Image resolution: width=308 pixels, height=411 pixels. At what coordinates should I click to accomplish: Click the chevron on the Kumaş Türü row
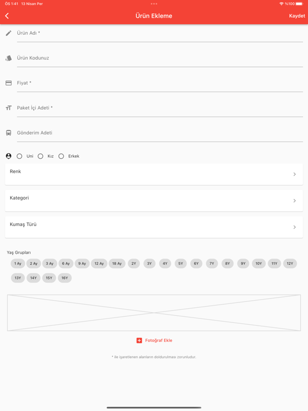(295, 227)
